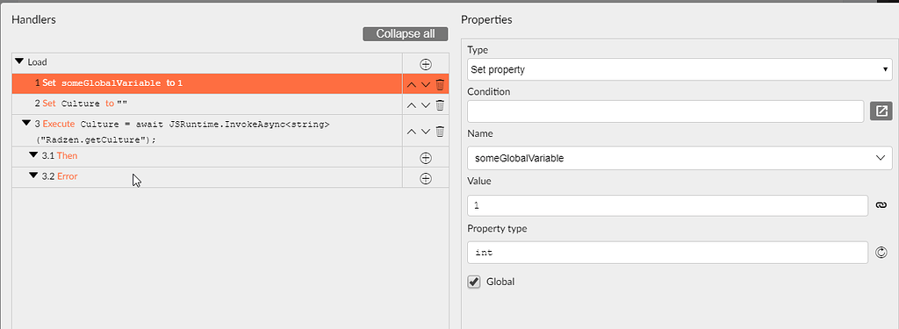Collapse the 3.2 Error branch
Screen dimensions: 899x329
click(x=32, y=175)
